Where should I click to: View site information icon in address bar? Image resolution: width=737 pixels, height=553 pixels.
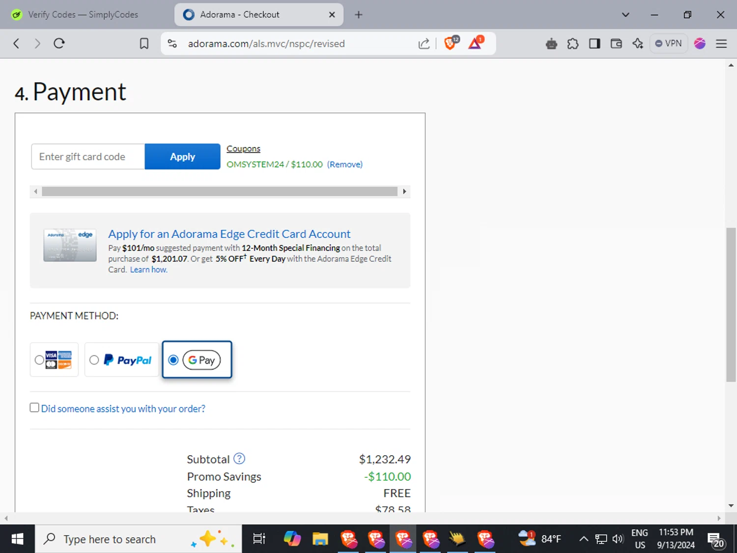[x=172, y=44]
